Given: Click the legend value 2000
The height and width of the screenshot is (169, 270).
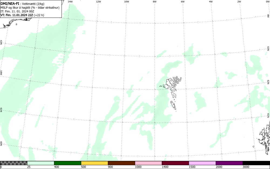Looking at the screenshot, I should pos(219,167).
